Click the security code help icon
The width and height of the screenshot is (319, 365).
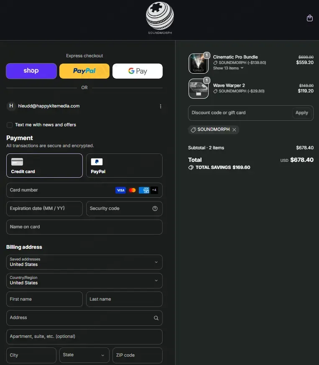155,209
